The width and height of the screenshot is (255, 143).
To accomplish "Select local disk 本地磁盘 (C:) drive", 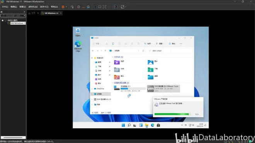I will pyautogui.click(x=129, y=89).
